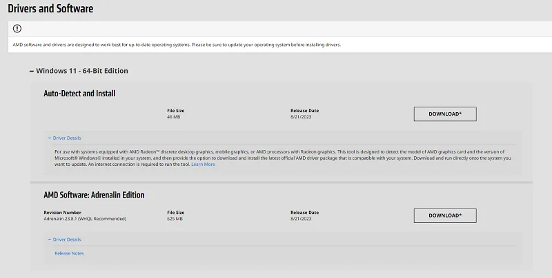552x278 pixels.
Task: Click the Adrenalin Edition release date 8/21/2023
Action: click(301, 219)
